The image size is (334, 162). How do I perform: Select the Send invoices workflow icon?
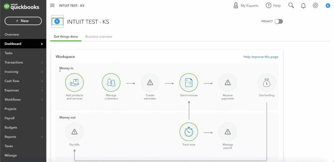pos(189,82)
